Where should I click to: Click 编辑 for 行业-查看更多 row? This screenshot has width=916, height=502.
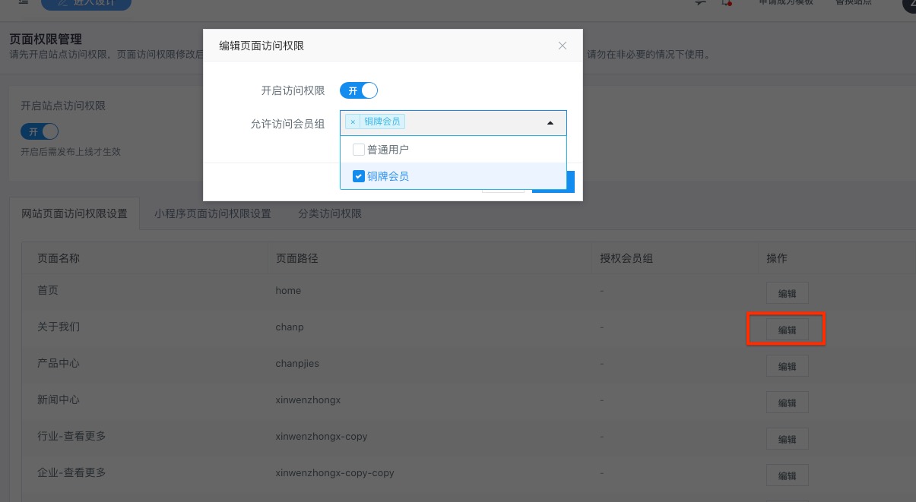point(787,439)
